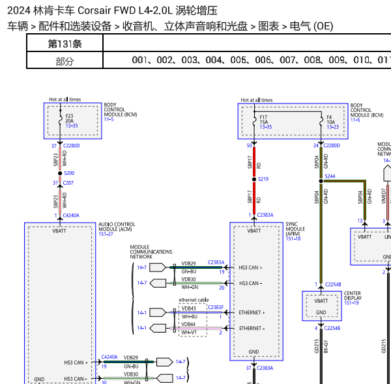Click the BK-GY wire label below Center Display
Screen dimensions: 391x384
click(326, 346)
